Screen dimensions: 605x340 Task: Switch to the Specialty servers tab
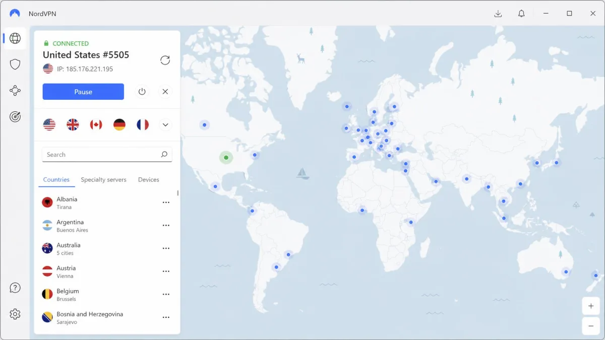point(103,180)
